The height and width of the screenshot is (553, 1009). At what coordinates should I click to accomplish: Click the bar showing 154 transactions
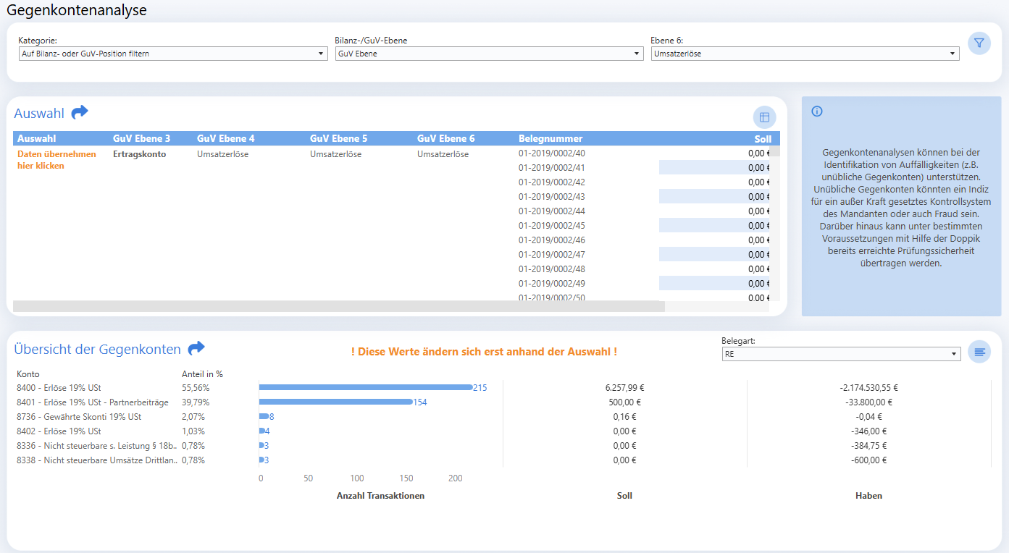[336, 402]
